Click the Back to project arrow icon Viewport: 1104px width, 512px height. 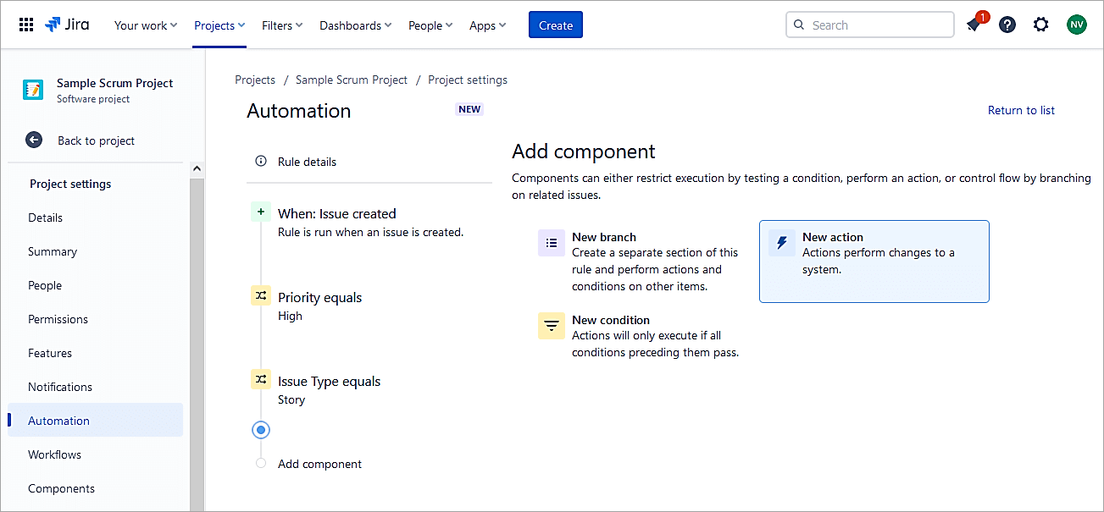coord(34,140)
